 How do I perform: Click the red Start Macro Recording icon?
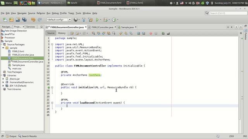pyautogui.click(x=151, y=33)
